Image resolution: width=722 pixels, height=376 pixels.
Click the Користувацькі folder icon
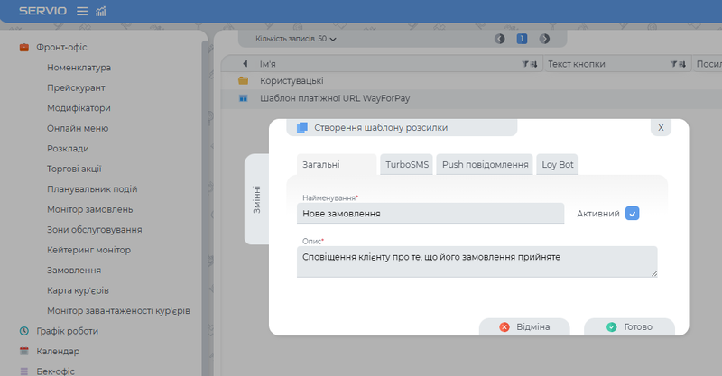pos(244,81)
